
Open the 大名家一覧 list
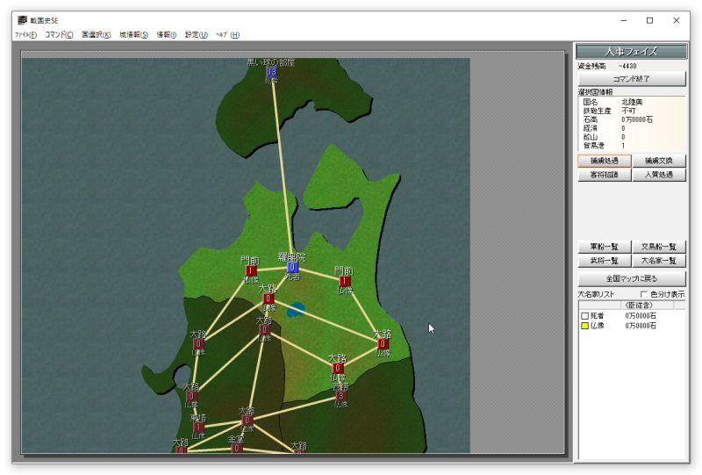tap(659, 261)
